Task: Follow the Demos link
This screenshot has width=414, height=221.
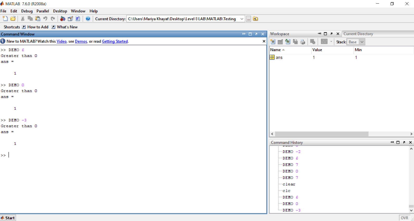Action: (x=81, y=41)
